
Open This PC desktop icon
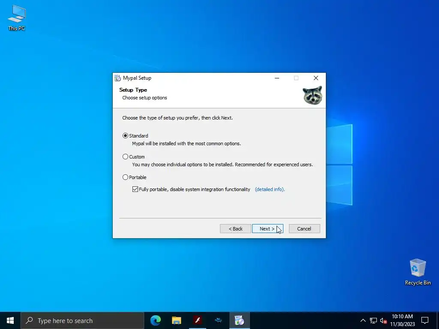[x=17, y=18]
